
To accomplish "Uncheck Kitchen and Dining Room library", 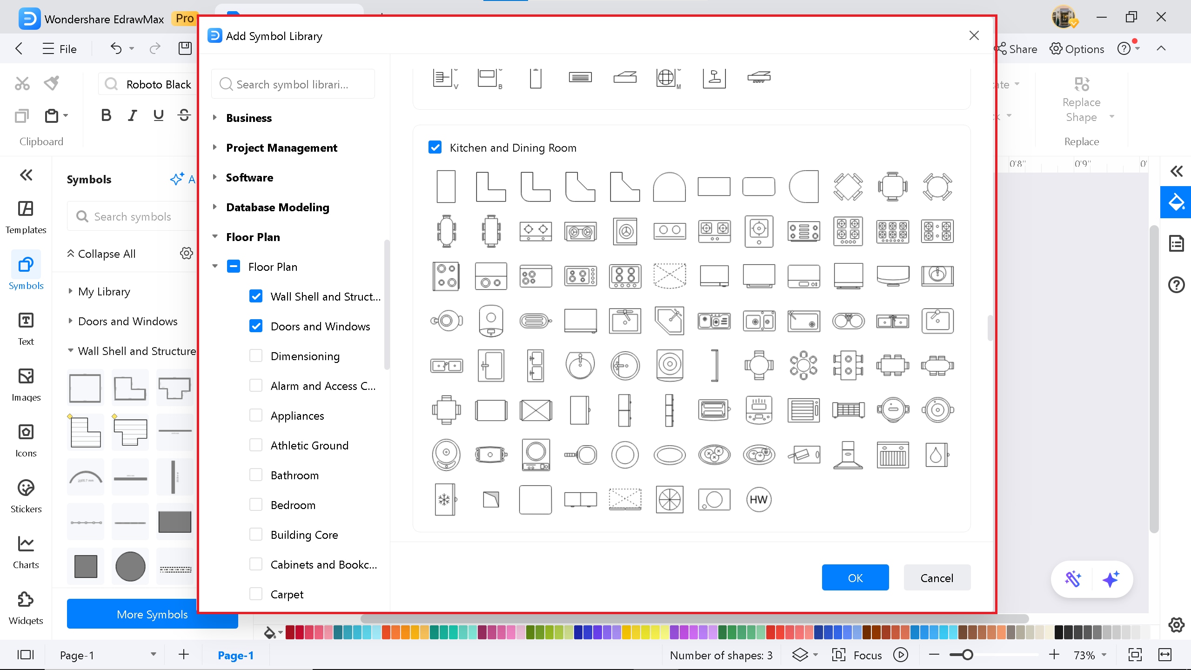I will click(x=435, y=147).
